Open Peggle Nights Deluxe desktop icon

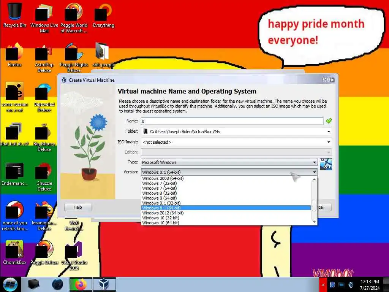pos(74,58)
